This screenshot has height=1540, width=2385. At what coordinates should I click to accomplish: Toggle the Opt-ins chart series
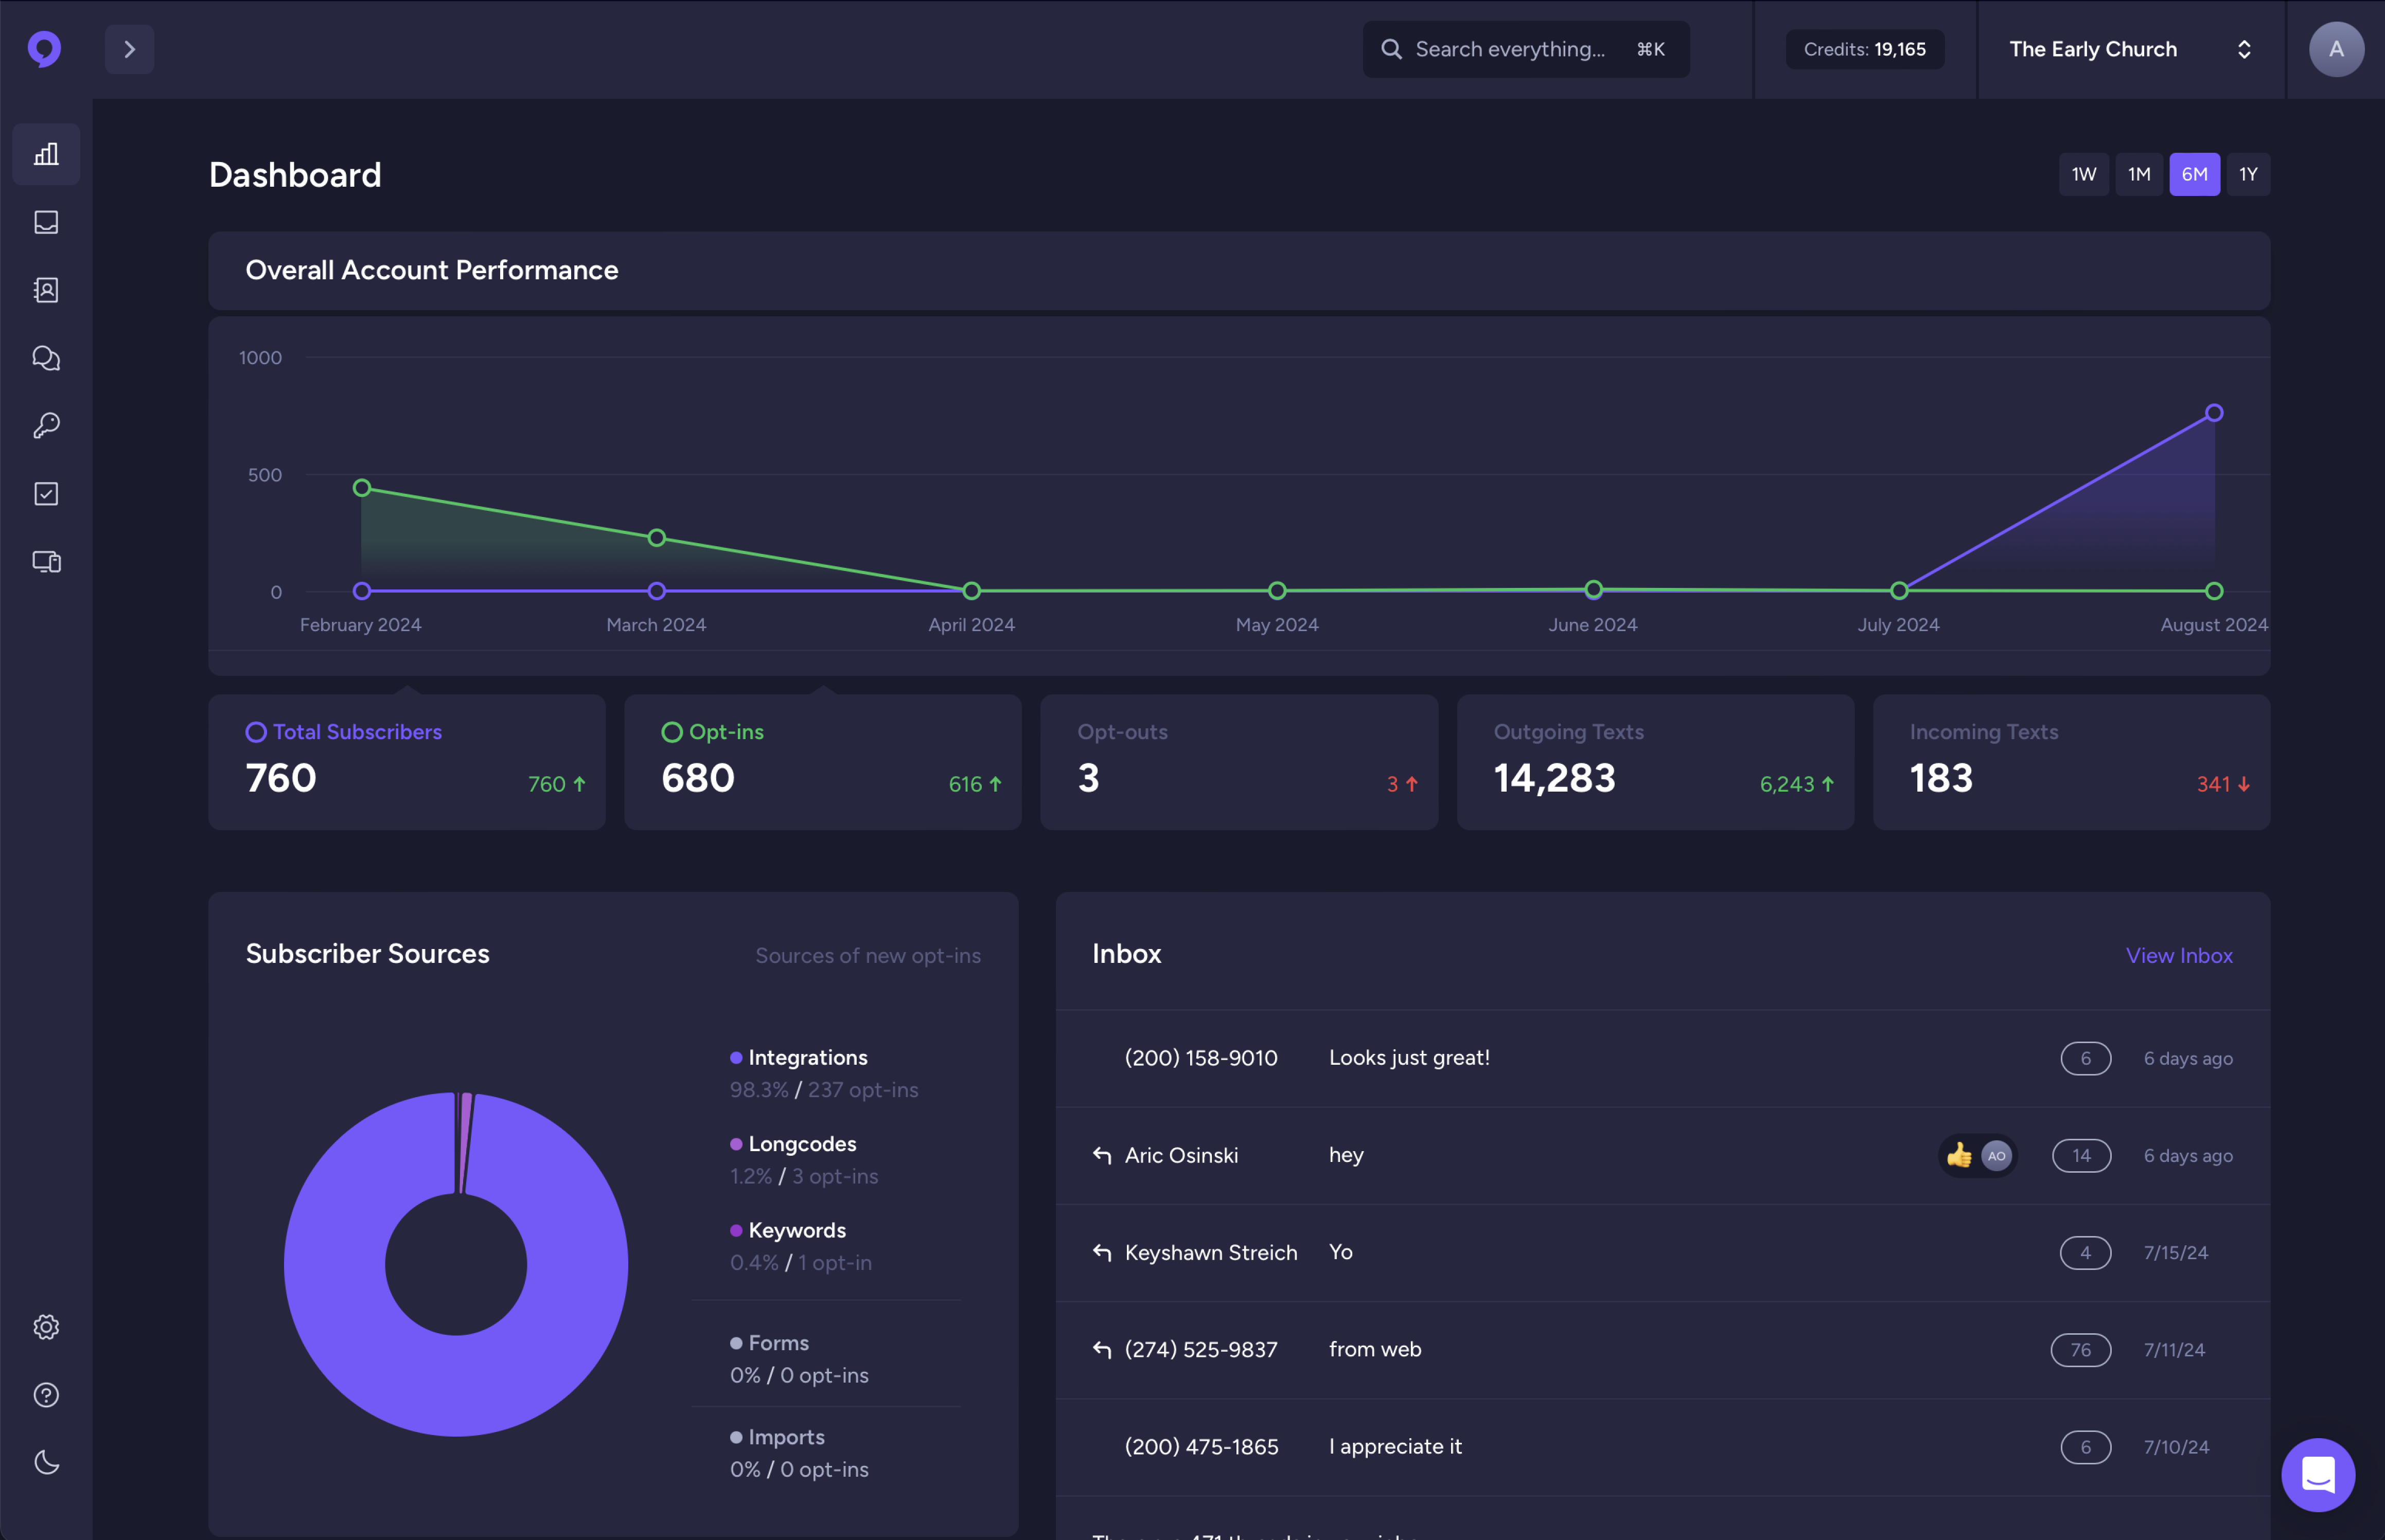pyautogui.click(x=712, y=732)
